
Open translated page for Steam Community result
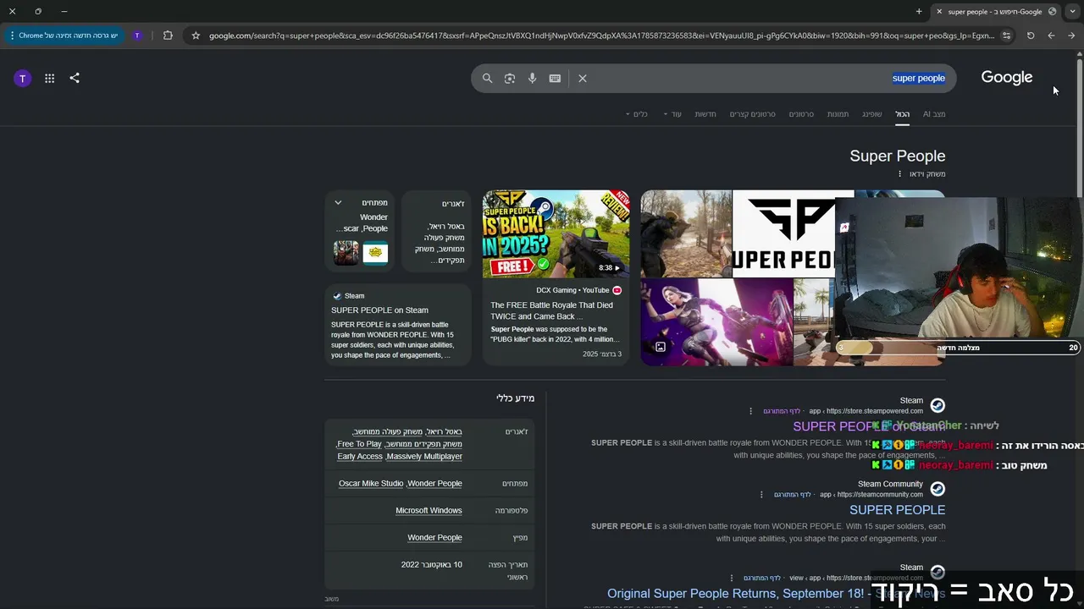coord(794,495)
